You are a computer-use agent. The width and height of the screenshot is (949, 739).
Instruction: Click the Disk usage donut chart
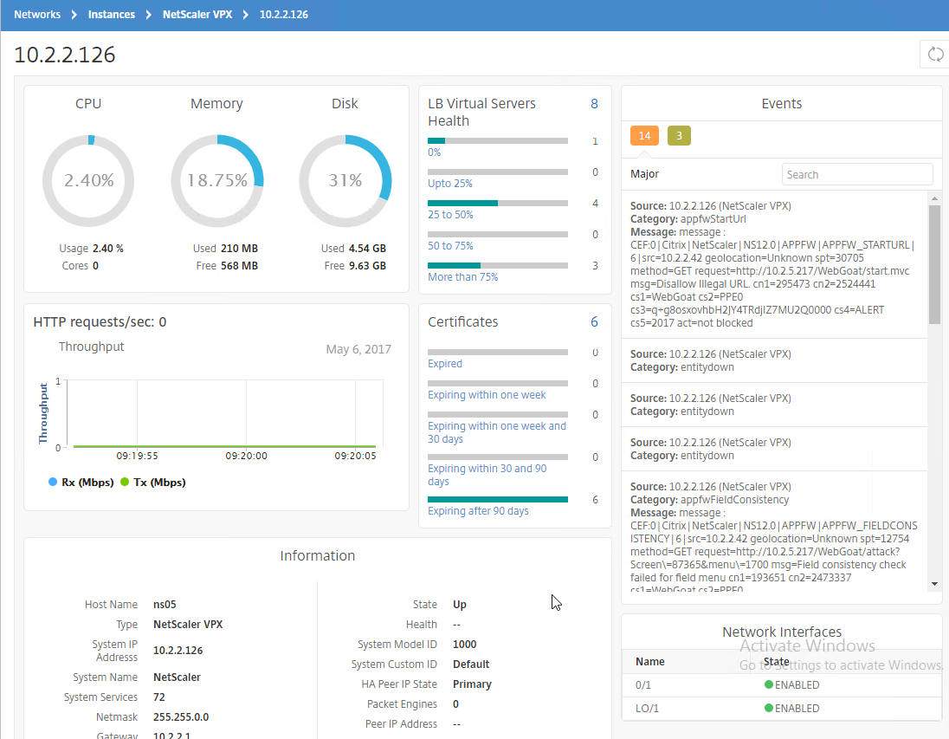[x=345, y=181]
